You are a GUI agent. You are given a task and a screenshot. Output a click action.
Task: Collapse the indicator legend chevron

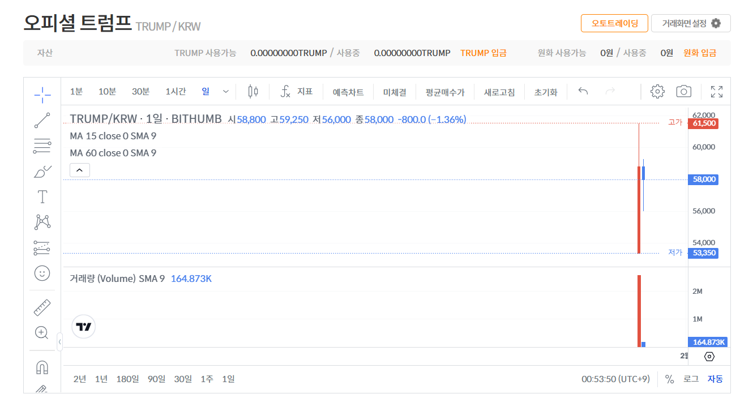click(80, 170)
